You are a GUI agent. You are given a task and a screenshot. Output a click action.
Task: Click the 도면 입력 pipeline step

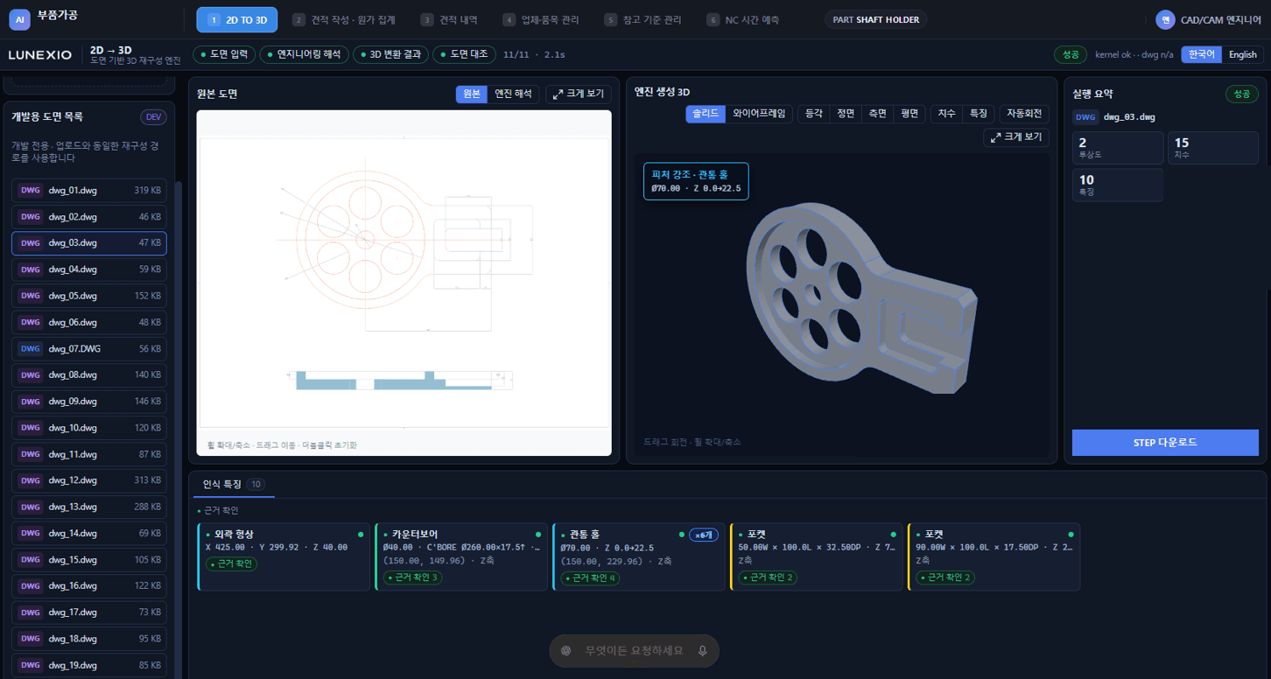pos(224,54)
